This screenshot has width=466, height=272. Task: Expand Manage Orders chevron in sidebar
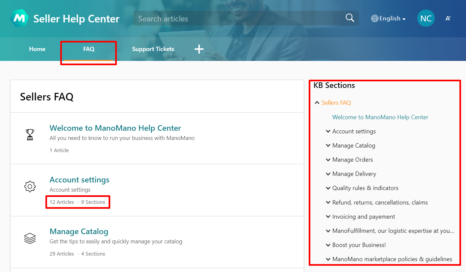tap(328, 160)
